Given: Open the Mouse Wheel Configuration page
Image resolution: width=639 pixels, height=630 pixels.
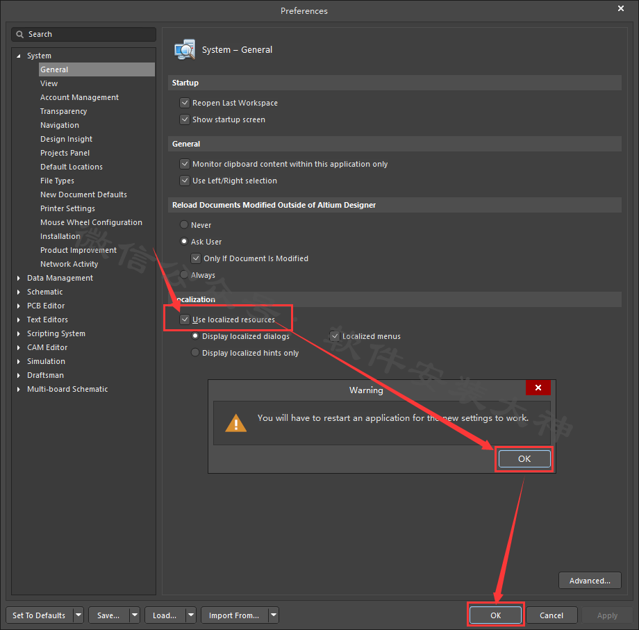Looking at the screenshot, I should 91,222.
